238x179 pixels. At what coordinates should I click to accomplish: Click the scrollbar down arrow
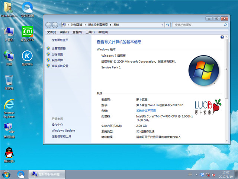click(226, 141)
